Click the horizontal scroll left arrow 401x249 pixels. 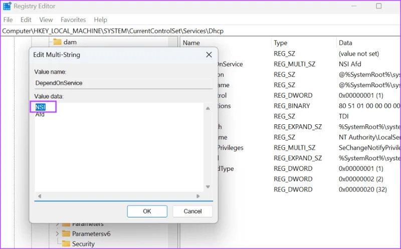tap(40, 196)
